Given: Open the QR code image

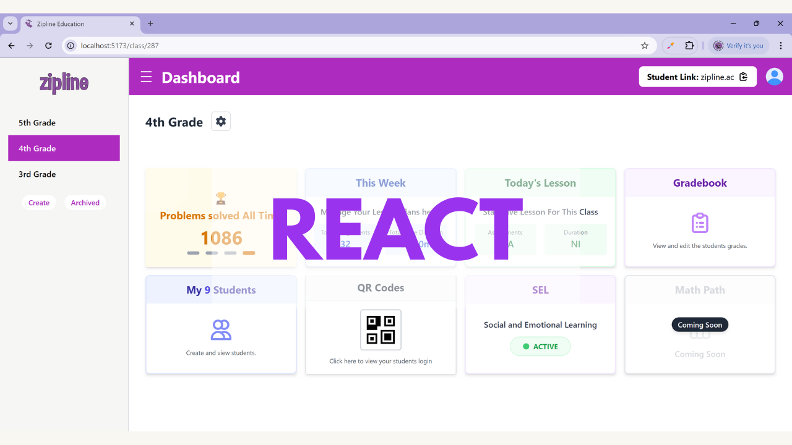Looking at the screenshot, I should (381, 330).
